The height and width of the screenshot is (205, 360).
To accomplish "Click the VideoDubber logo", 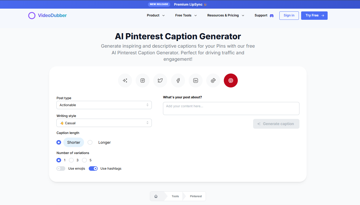I will [47, 16].
